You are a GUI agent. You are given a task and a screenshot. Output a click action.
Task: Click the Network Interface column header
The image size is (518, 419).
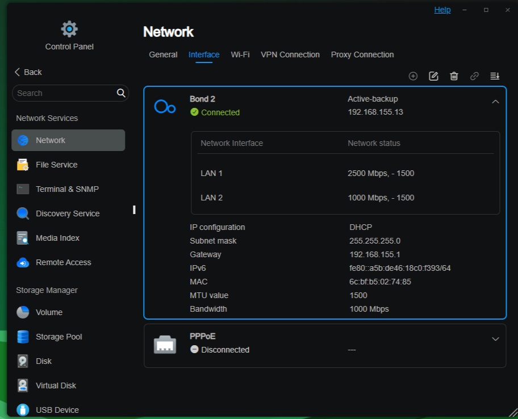[x=232, y=143]
